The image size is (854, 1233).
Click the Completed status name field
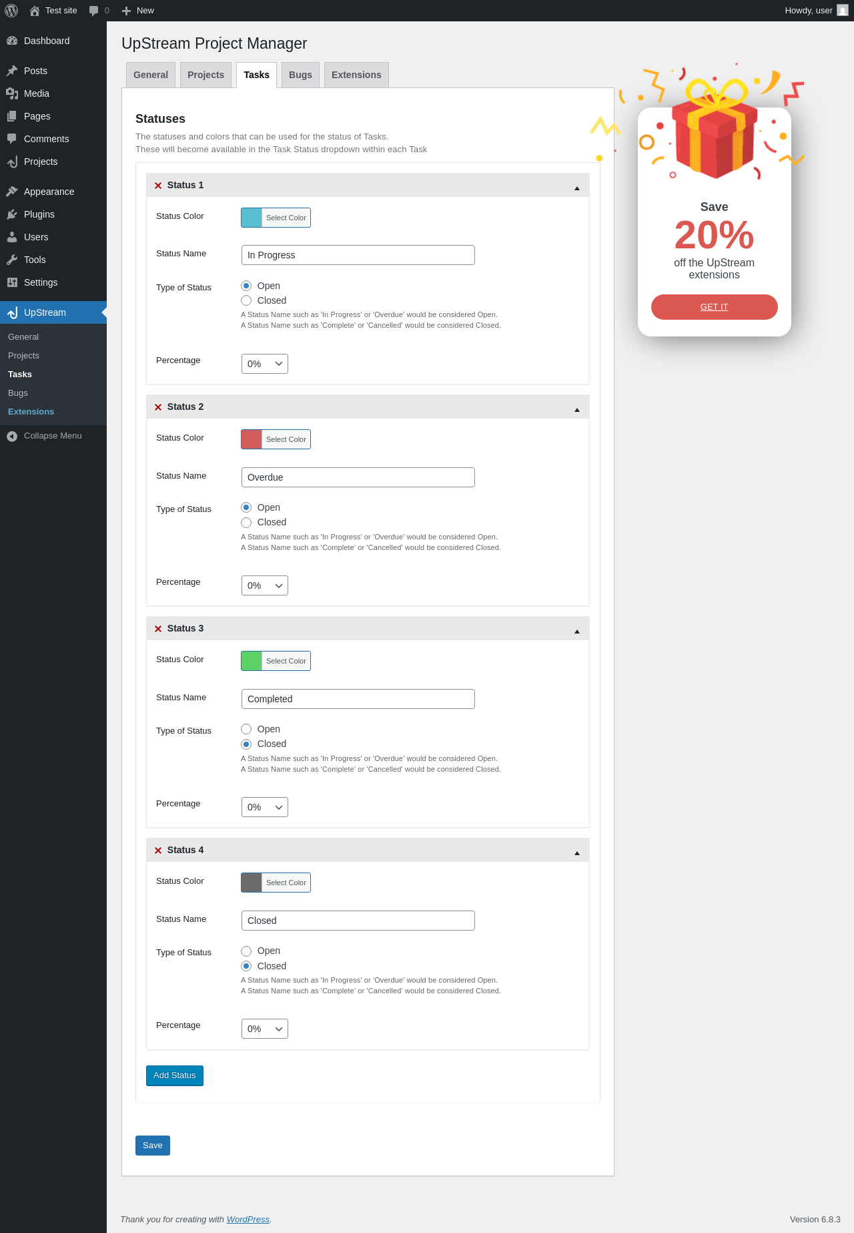[x=358, y=699]
